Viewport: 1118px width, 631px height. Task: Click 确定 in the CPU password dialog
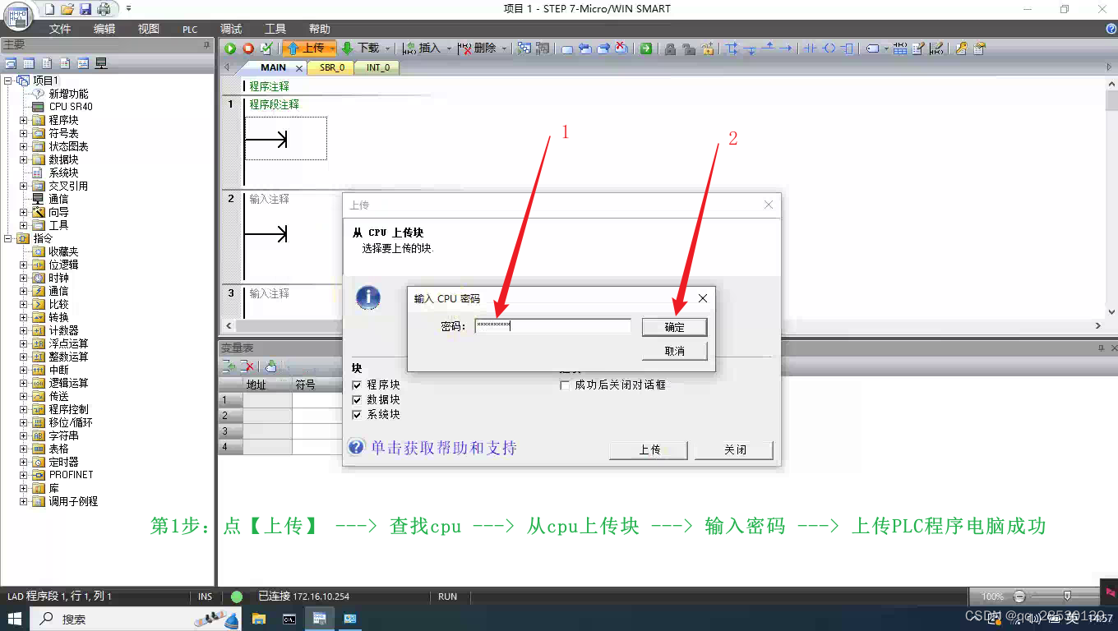pos(674,327)
